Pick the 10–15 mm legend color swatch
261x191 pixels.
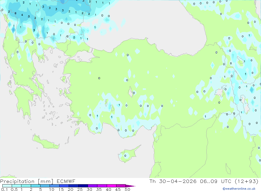pos(55,186)
